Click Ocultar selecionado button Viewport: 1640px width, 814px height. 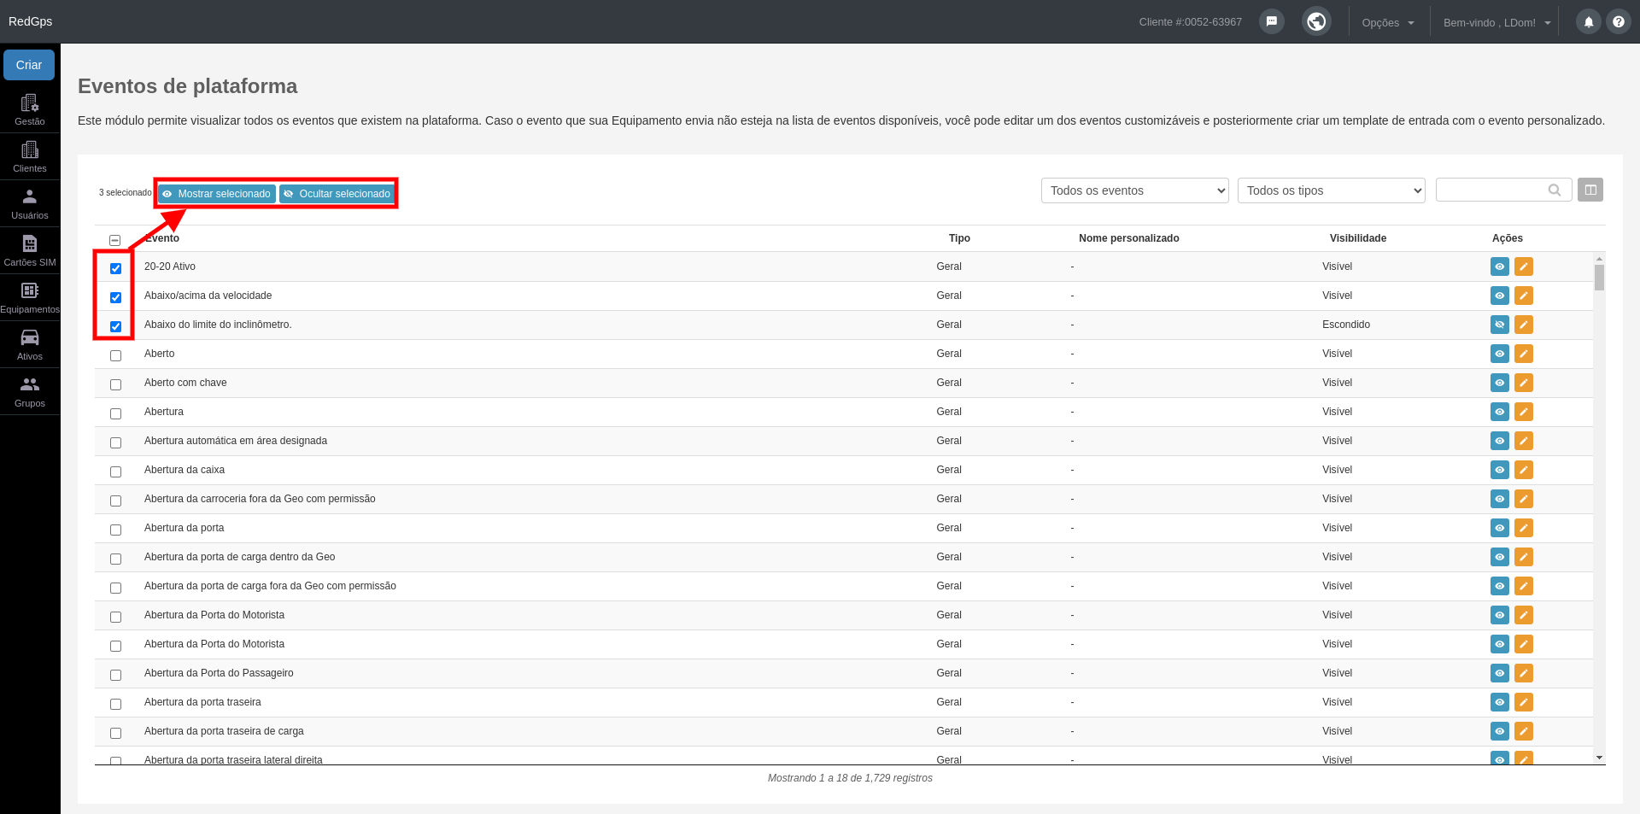tap(337, 194)
